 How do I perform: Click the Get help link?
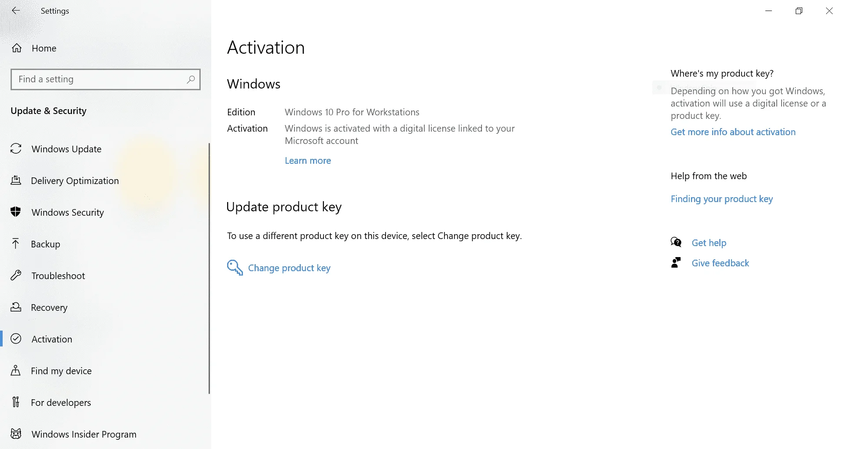[x=709, y=243]
